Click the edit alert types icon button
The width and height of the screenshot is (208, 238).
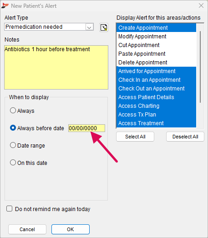(104, 27)
